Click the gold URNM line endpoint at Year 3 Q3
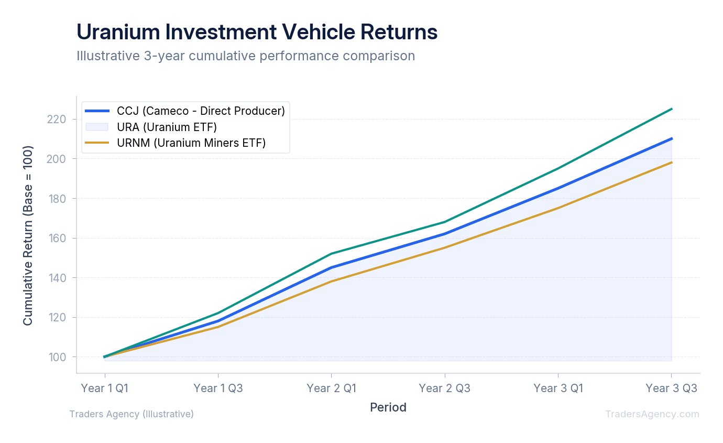This screenshot has width=723, height=443. [671, 163]
